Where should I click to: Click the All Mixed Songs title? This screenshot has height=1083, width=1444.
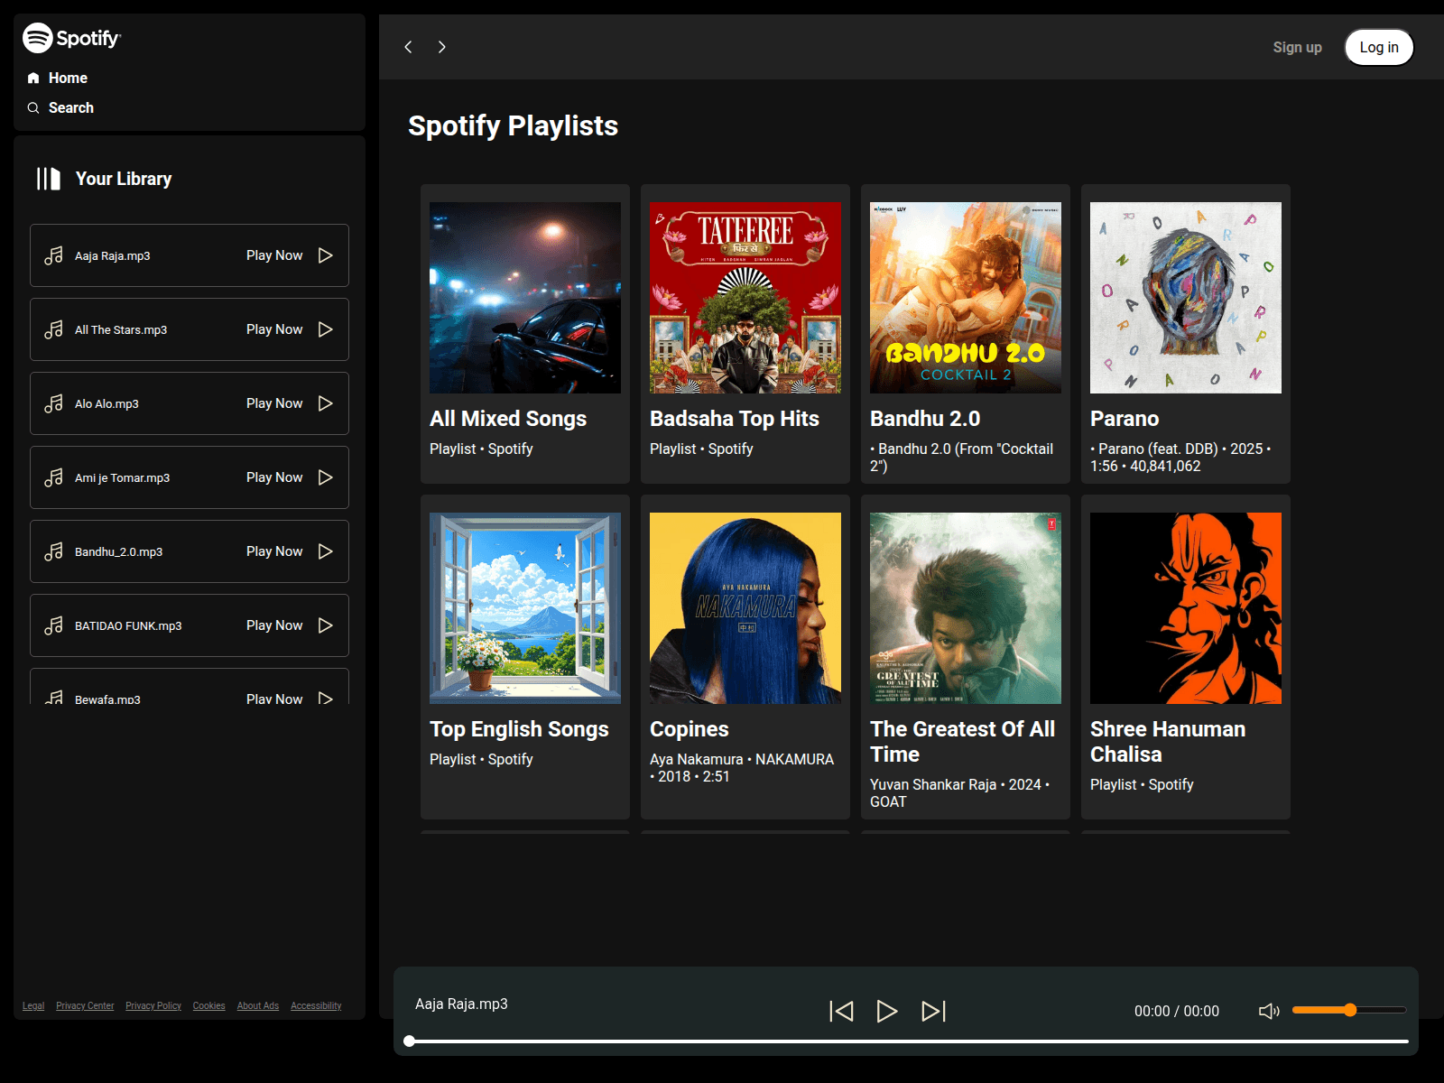pyautogui.click(x=508, y=419)
